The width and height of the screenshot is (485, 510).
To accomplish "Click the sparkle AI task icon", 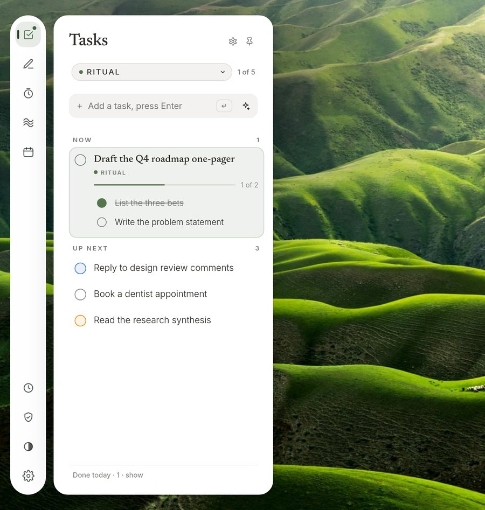I will click(x=246, y=106).
